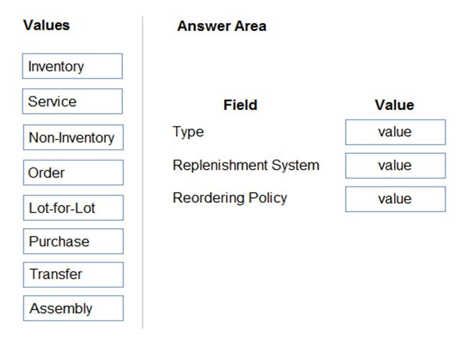This screenshot has height=346, width=468.
Task: Click the Type field label
Action: point(188,132)
